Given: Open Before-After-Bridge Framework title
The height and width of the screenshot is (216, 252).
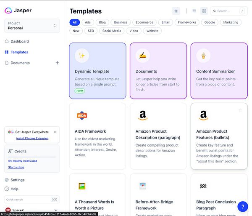Looking at the screenshot, I should (154, 205).
